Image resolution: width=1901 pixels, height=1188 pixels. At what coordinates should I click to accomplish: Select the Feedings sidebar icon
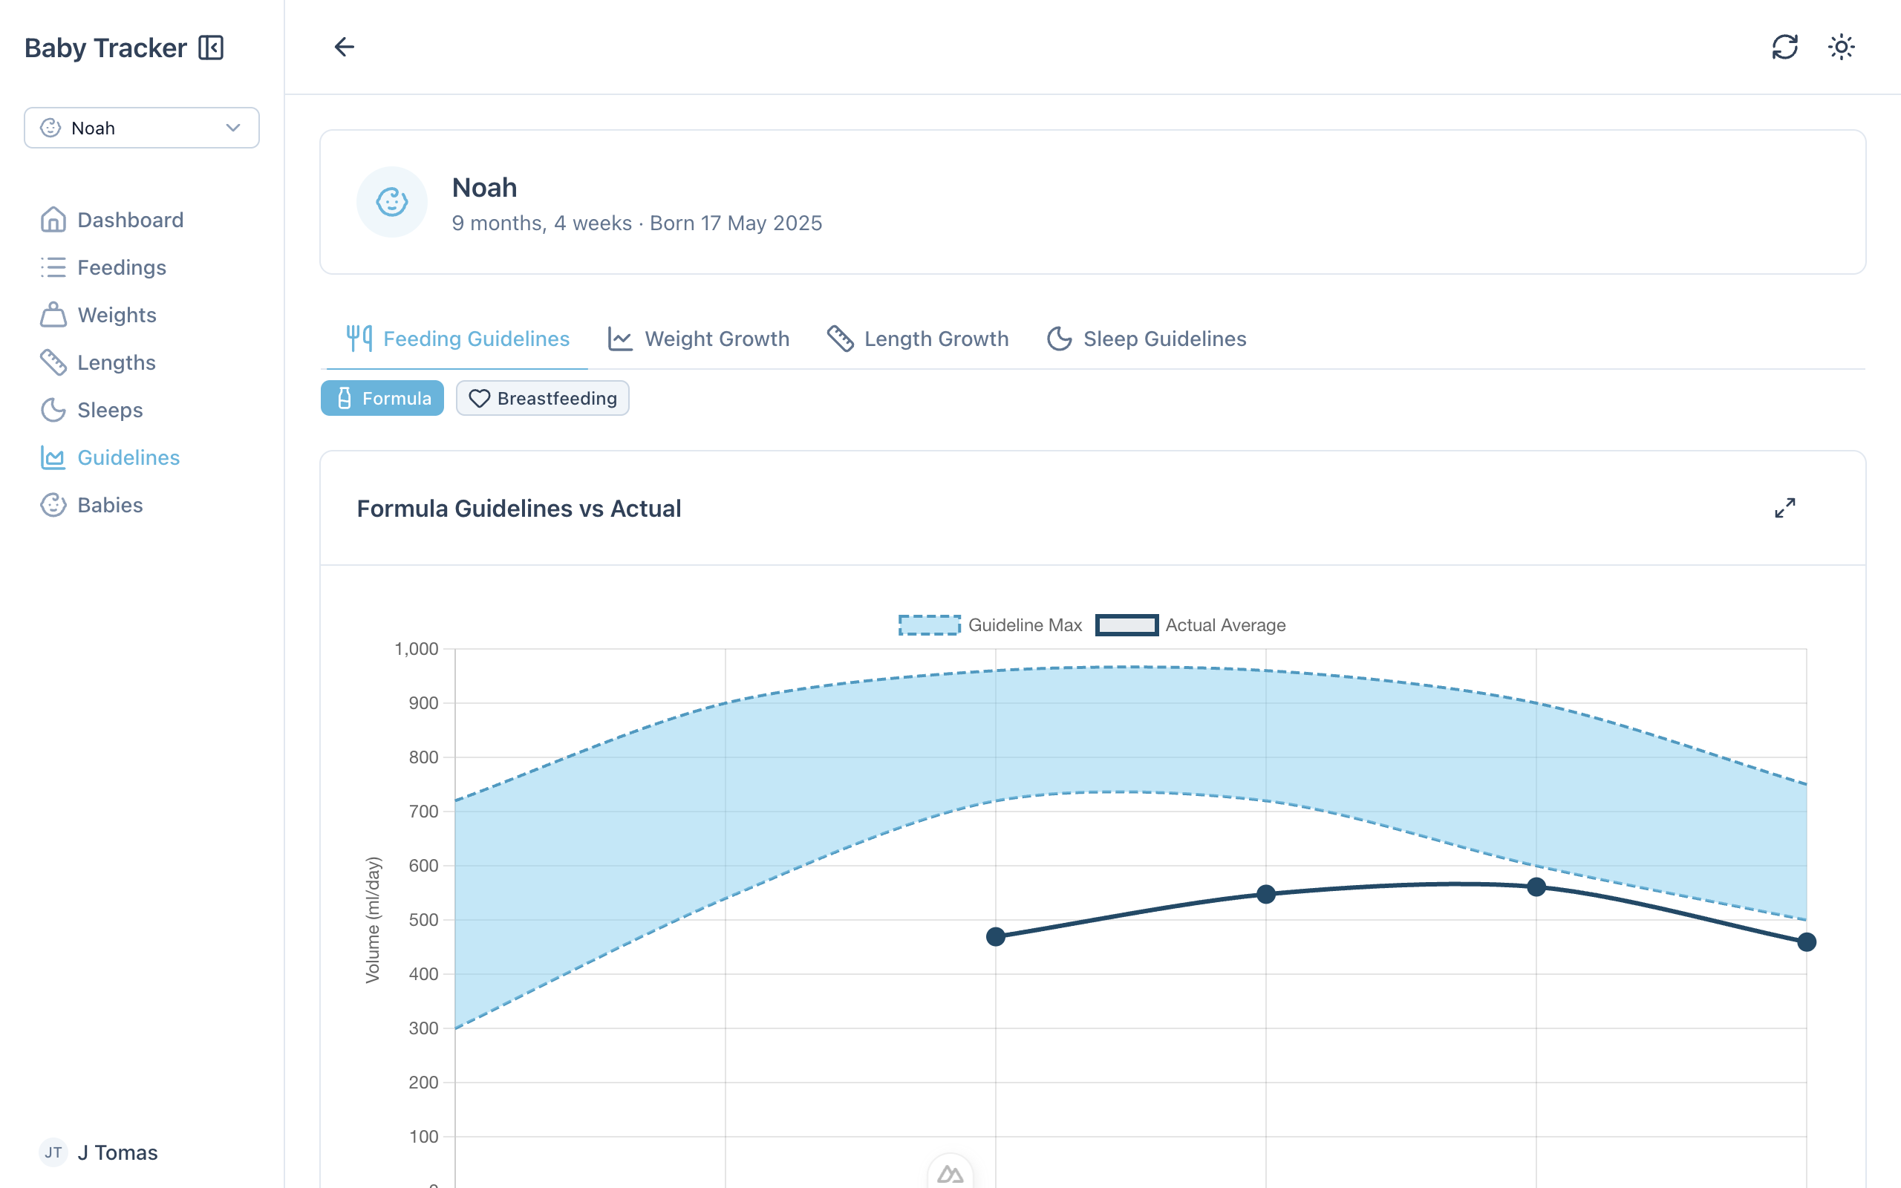[x=53, y=267]
